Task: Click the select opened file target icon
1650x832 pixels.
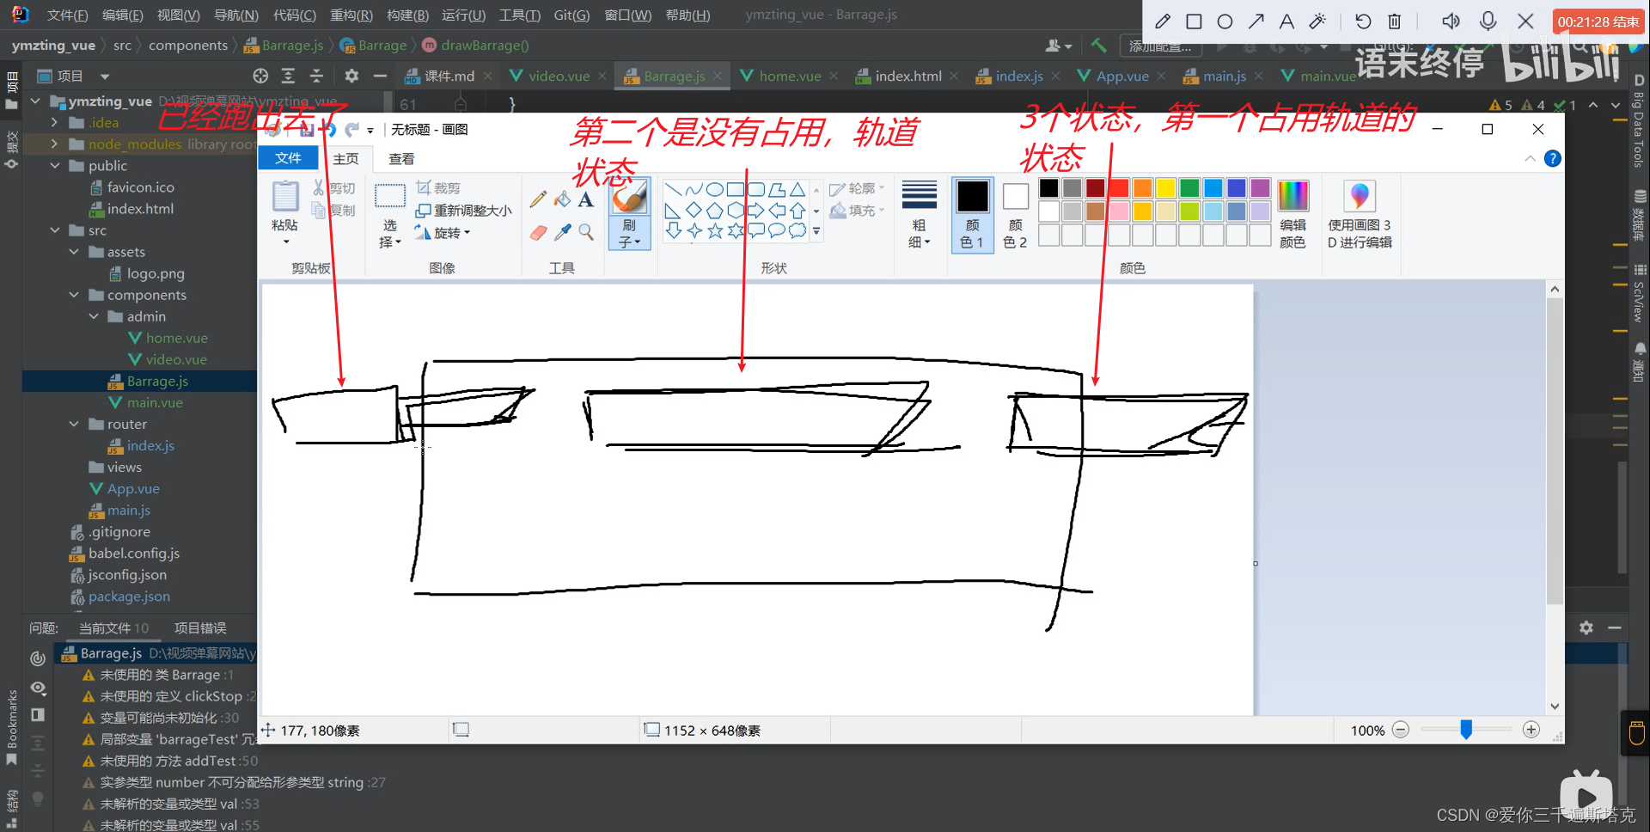Action: click(x=260, y=76)
